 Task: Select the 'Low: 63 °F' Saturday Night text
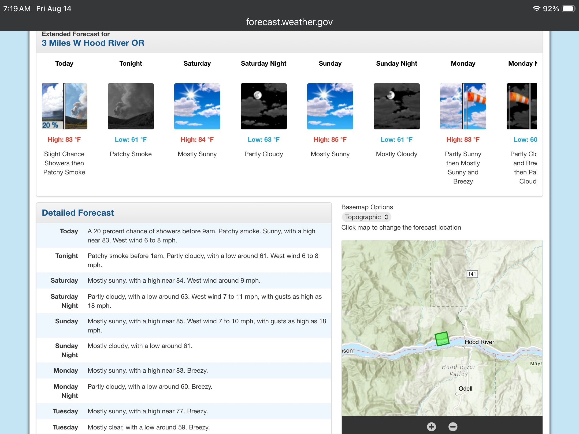coord(264,140)
